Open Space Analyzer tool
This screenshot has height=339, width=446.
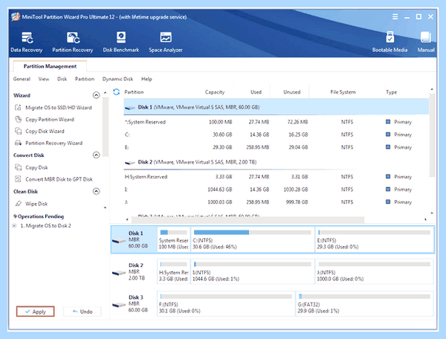[x=166, y=42]
